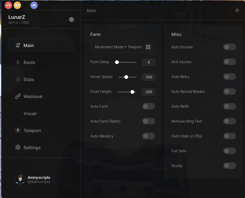Adjust the Farm Delay slider
The image size is (245, 198).
point(126,62)
